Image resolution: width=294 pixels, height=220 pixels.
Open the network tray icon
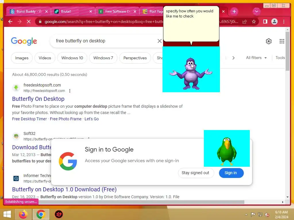260,215
